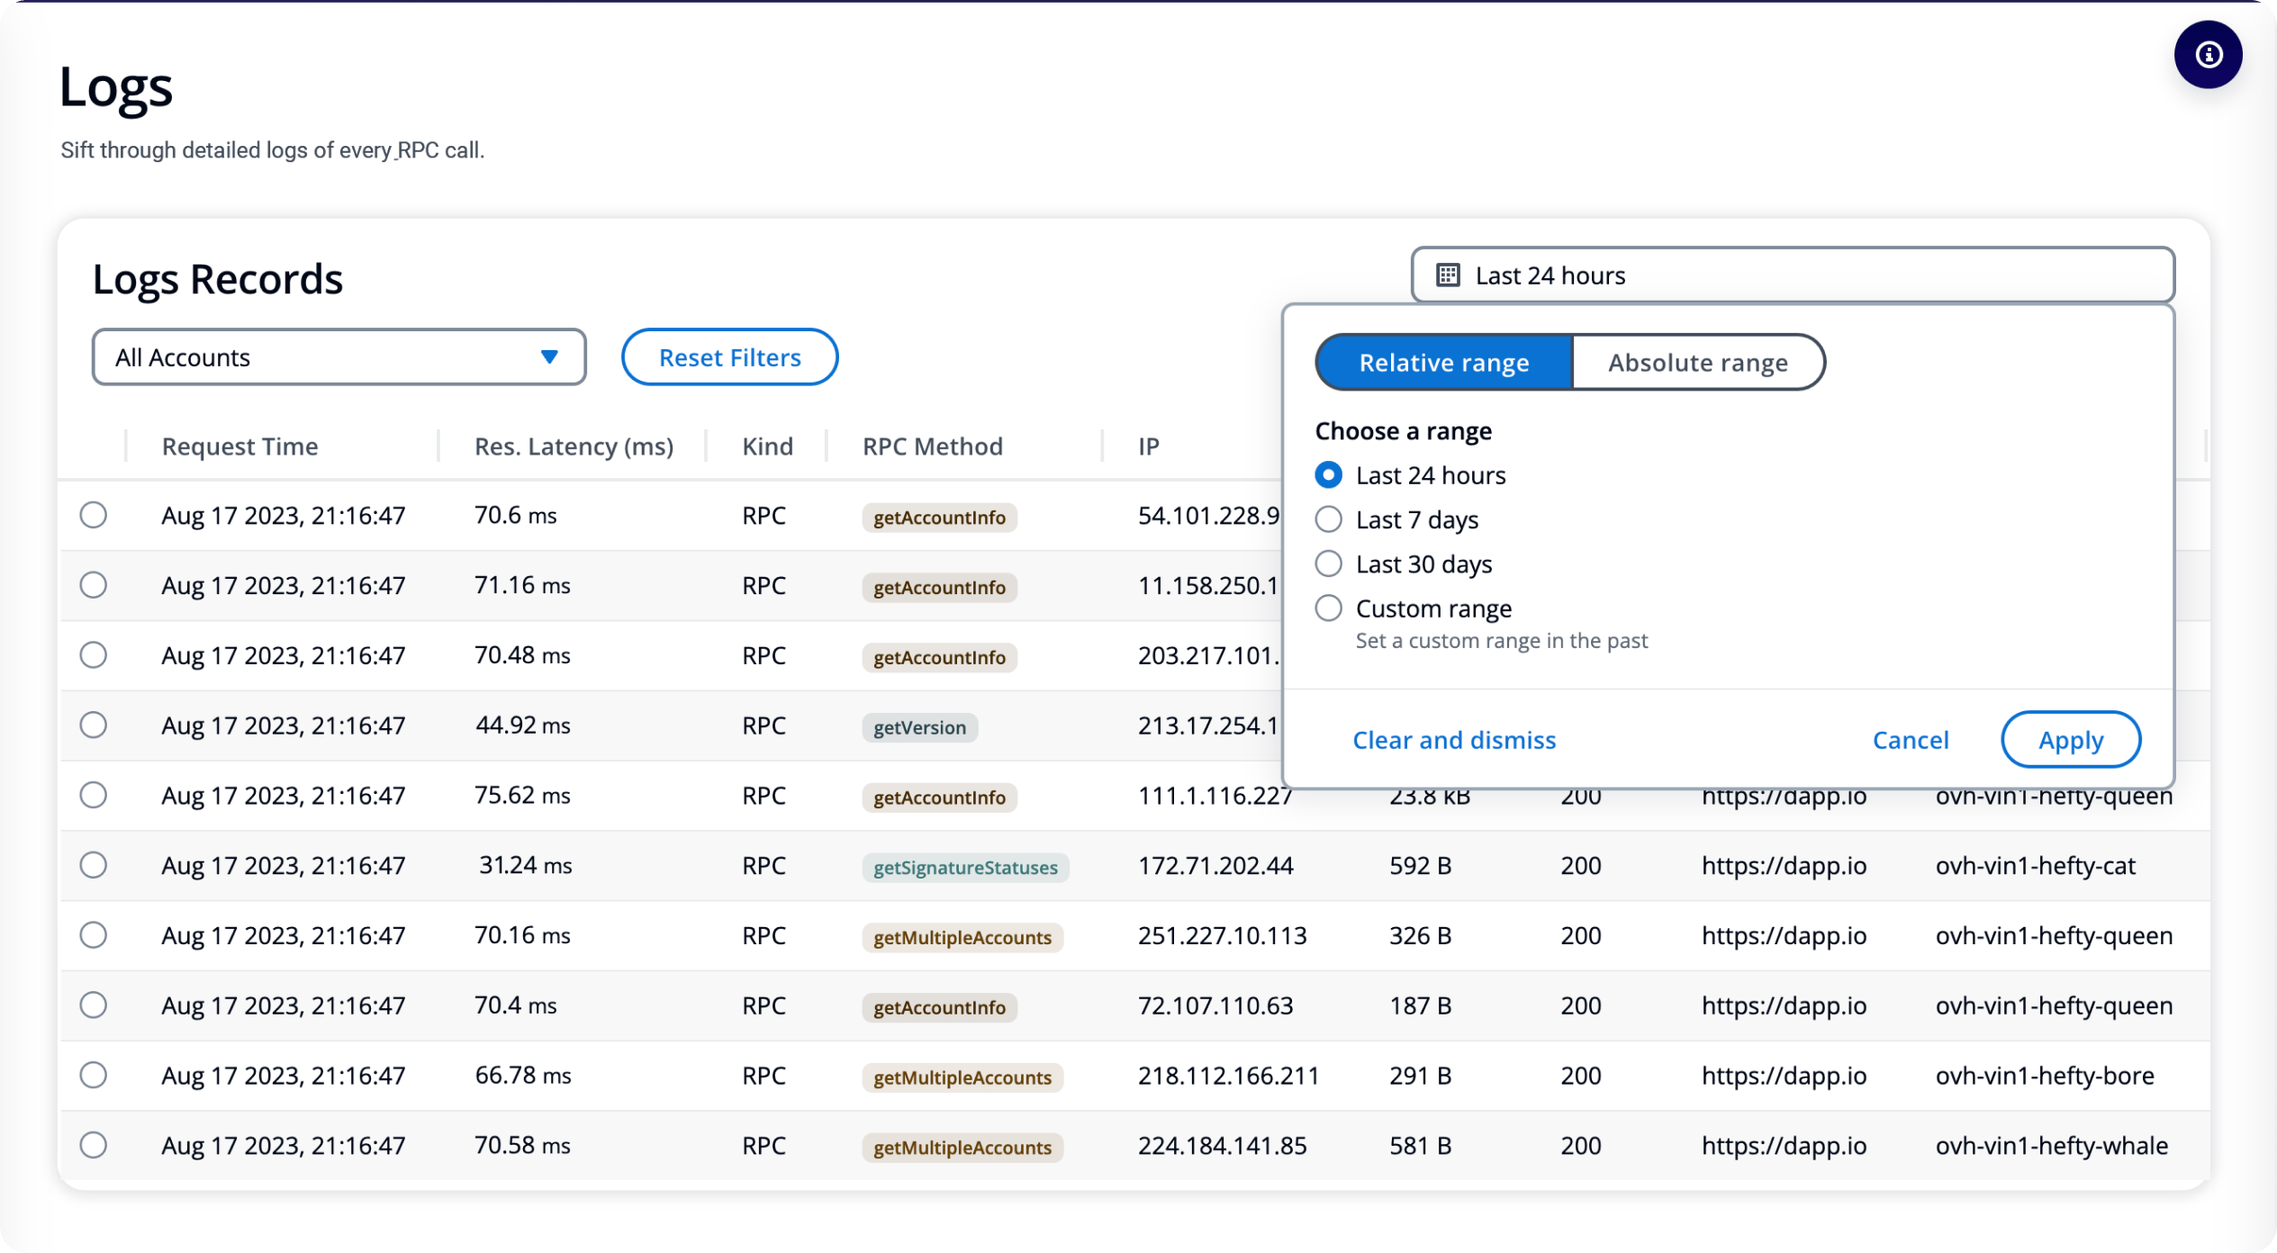The image size is (2277, 1253).
Task: Click the Apply button
Action: coord(2070,737)
